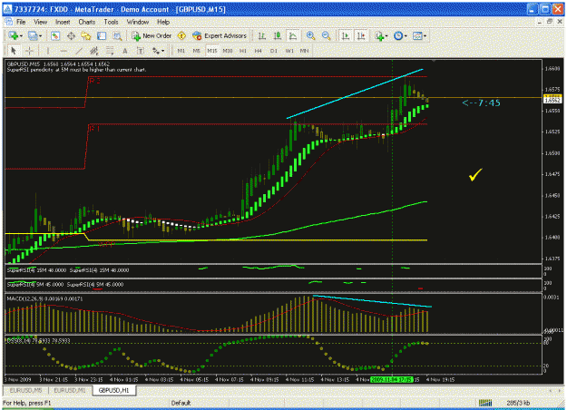Click the 'Default' profile in status bar
The width and height of the screenshot is (567, 410).
pos(181,403)
